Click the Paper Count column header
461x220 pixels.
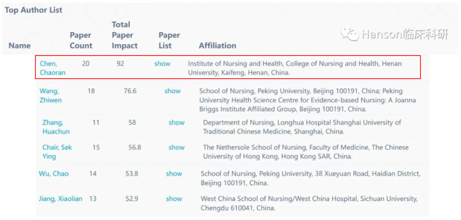pyautogui.click(x=81, y=40)
